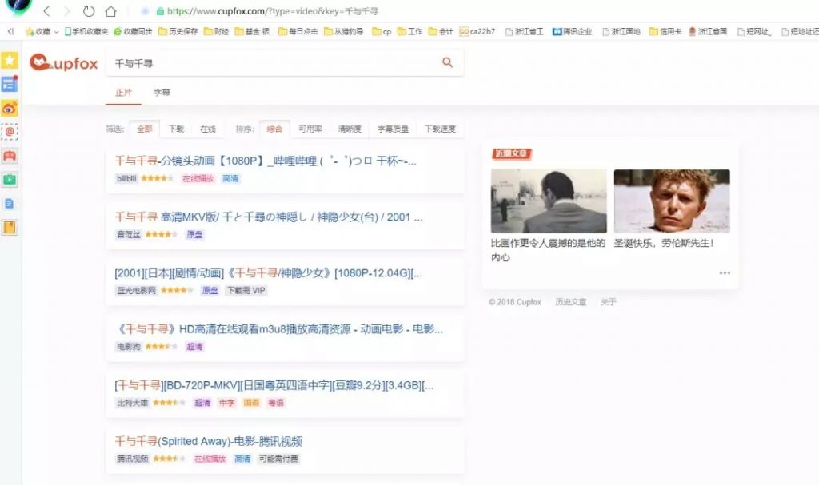Open the green video sidebar icon
Screen dimensions: 819x485
(x=10, y=180)
